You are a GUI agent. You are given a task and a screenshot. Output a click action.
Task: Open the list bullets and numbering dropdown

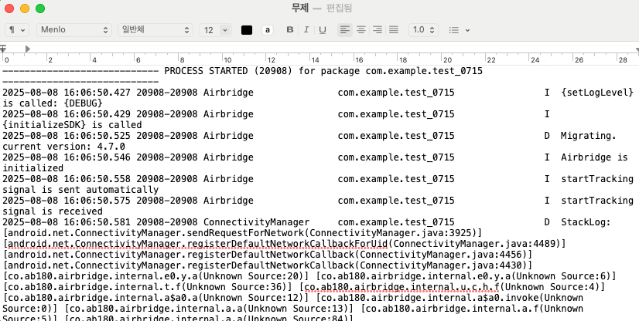460,30
